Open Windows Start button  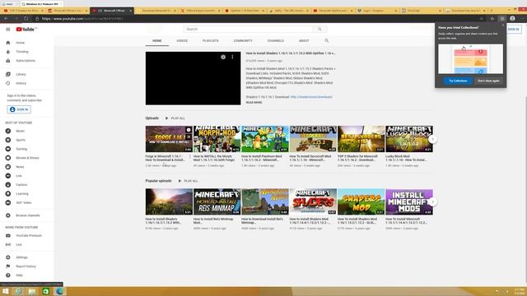click(5, 291)
